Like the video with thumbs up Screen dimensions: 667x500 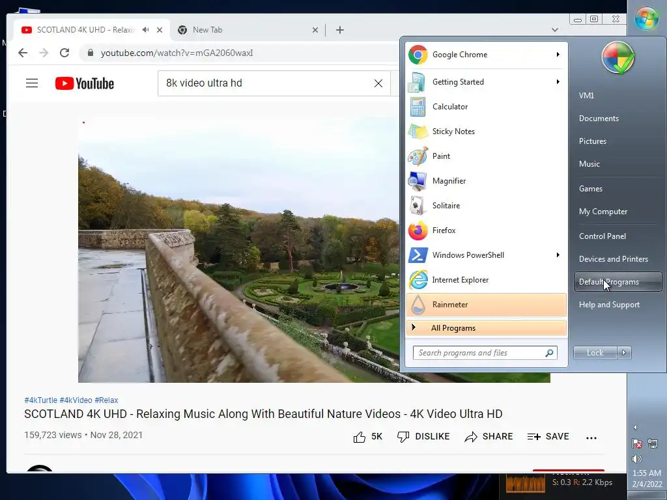click(x=367, y=437)
